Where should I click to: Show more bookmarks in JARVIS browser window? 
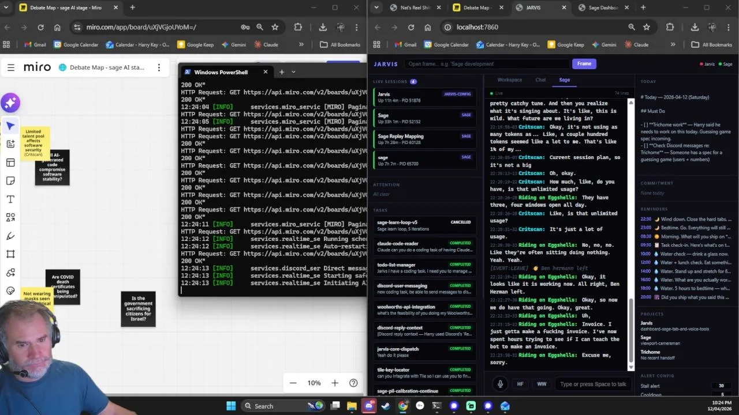point(673,44)
